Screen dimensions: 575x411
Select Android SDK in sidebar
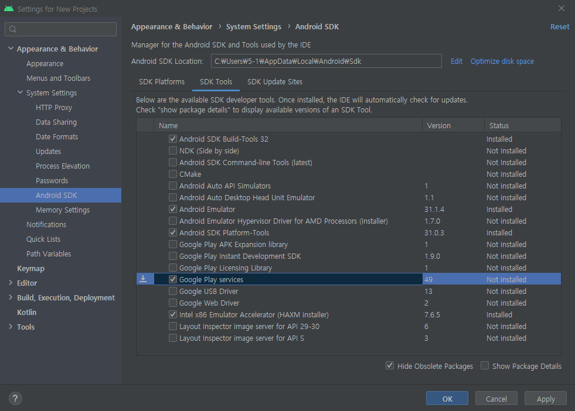[60, 195]
